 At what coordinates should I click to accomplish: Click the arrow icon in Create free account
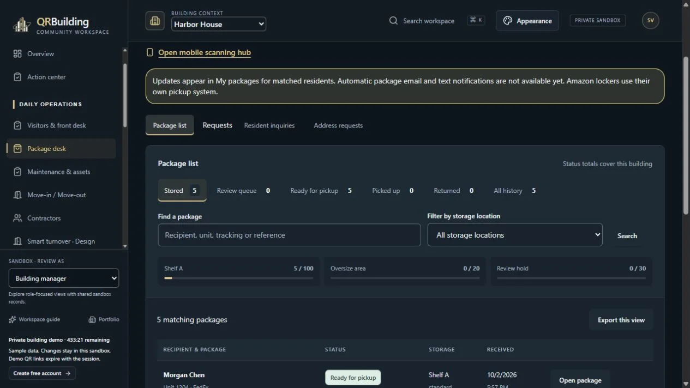pos(68,373)
